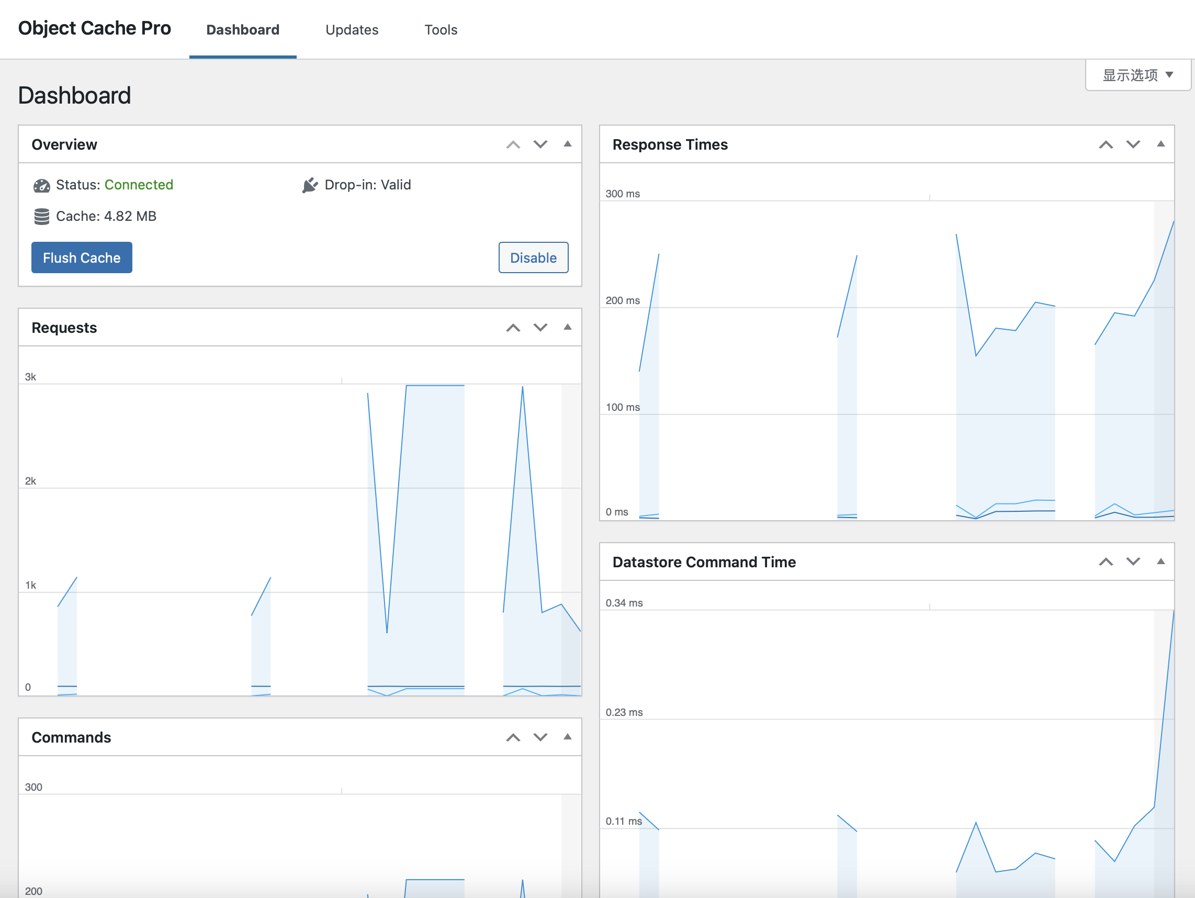Move the Commands panel down using its arrow

tap(540, 737)
